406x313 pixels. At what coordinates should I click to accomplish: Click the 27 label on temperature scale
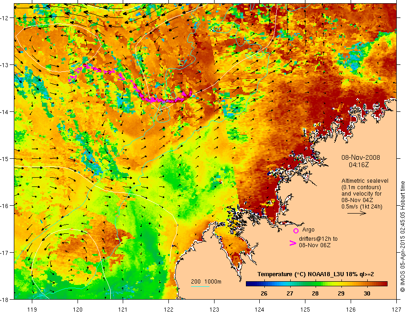click(290, 294)
